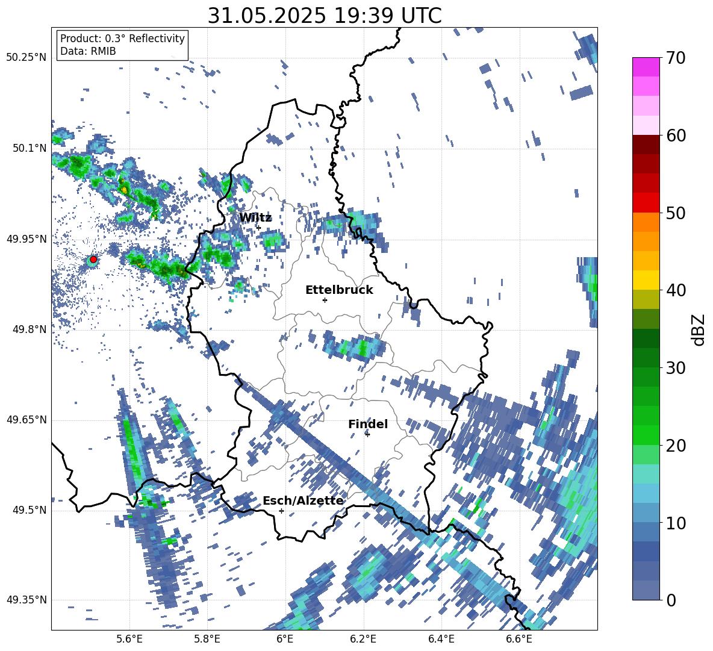Click the Product: 0.3° Reflectivity text
Viewport: 713px width, 651px height.
(122, 39)
